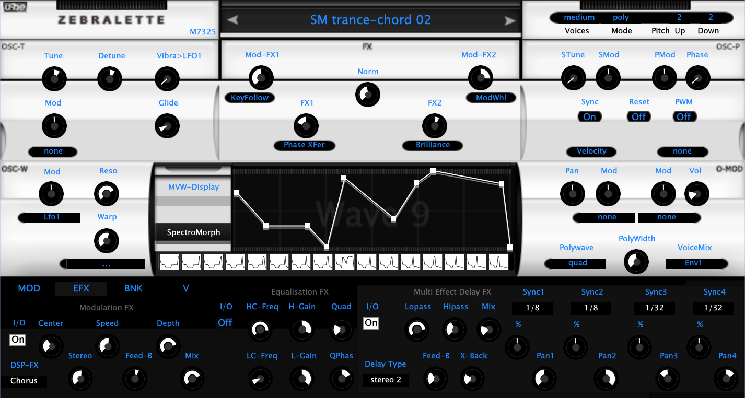This screenshot has width=745, height=398.
Task: Click preset name SM trance-chord 02
Action: click(370, 20)
